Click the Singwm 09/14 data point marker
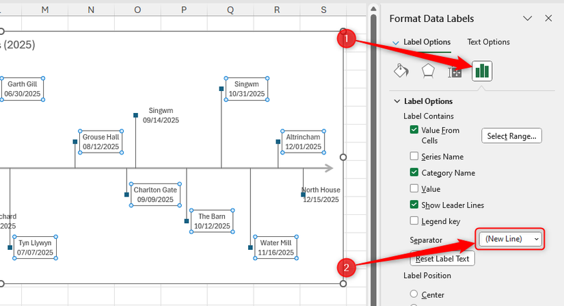 (x=135, y=115)
